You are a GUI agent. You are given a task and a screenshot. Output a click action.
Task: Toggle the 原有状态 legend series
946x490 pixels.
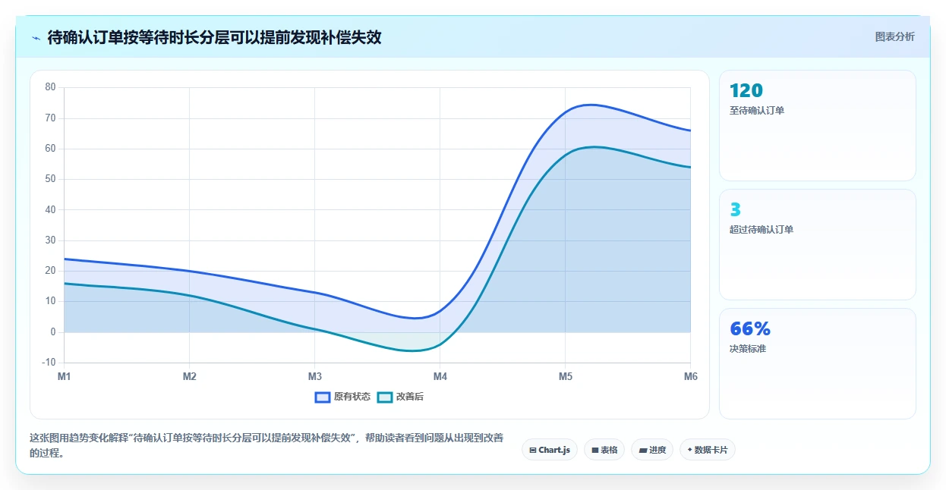coord(342,397)
